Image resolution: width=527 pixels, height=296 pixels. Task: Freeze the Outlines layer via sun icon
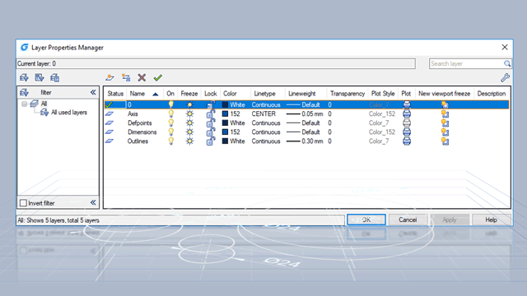click(189, 141)
